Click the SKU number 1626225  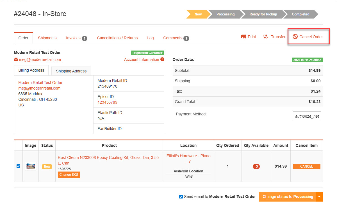[64, 169]
